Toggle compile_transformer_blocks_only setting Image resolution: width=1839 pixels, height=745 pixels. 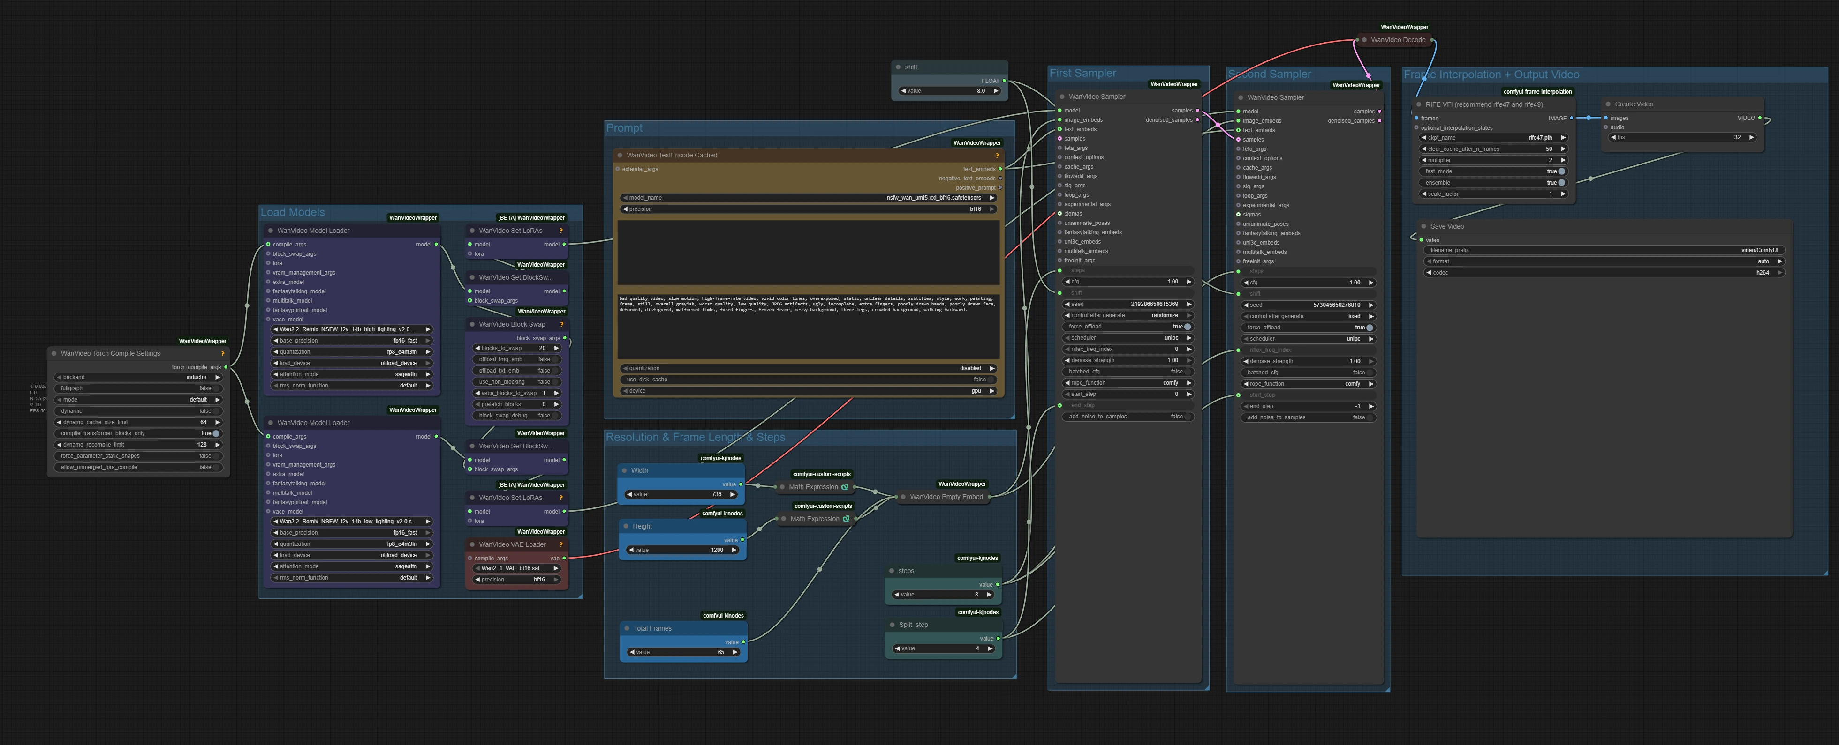[216, 433]
